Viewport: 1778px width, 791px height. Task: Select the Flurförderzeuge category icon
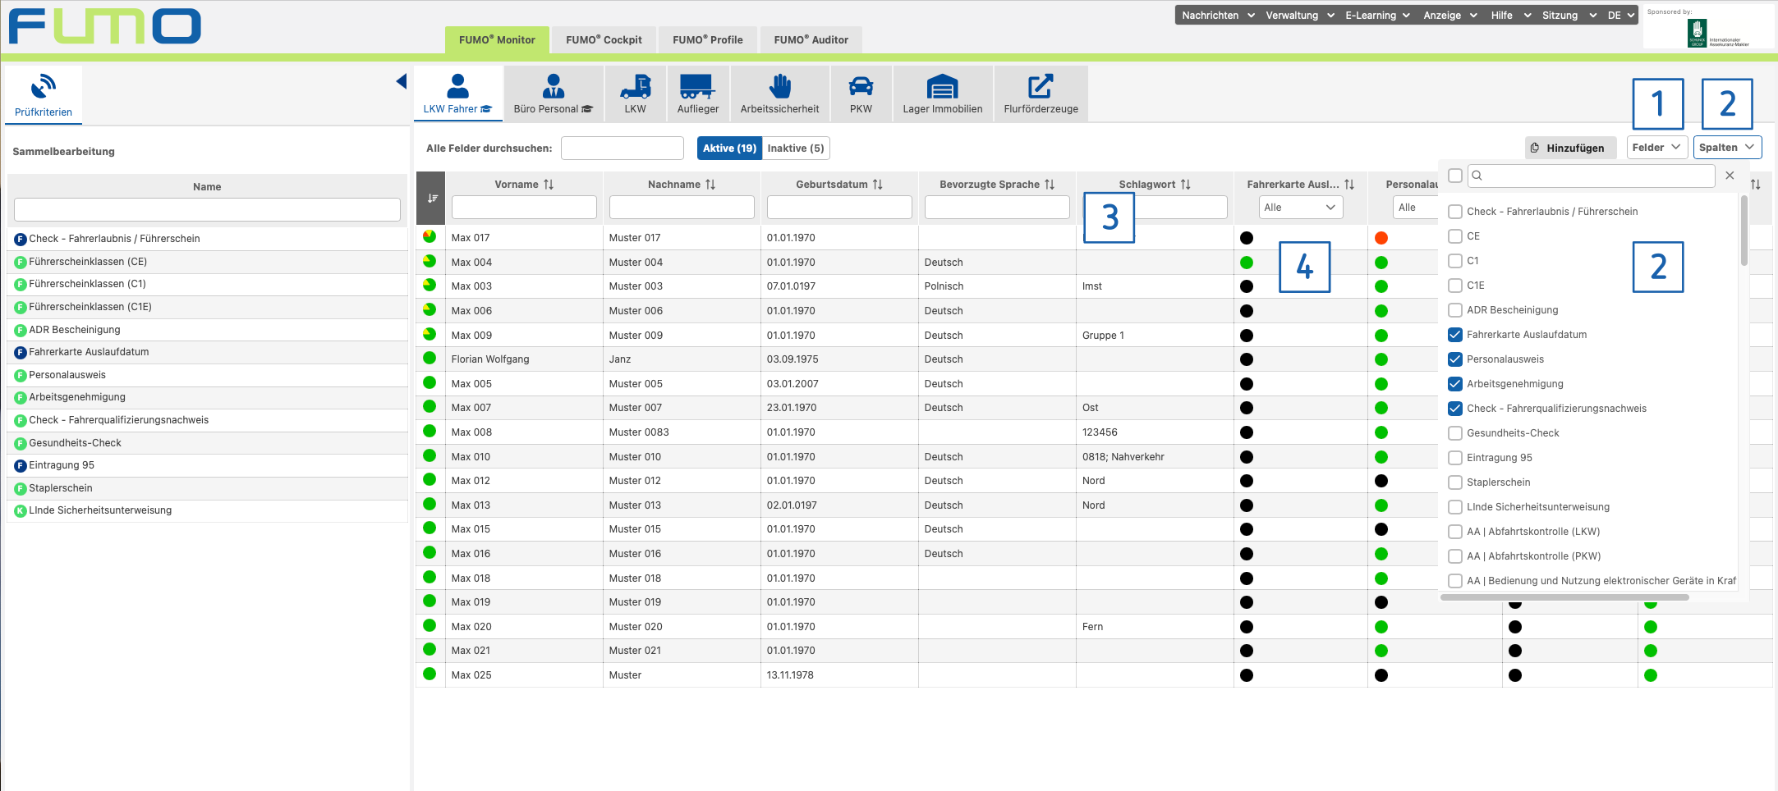pos(1041,86)
